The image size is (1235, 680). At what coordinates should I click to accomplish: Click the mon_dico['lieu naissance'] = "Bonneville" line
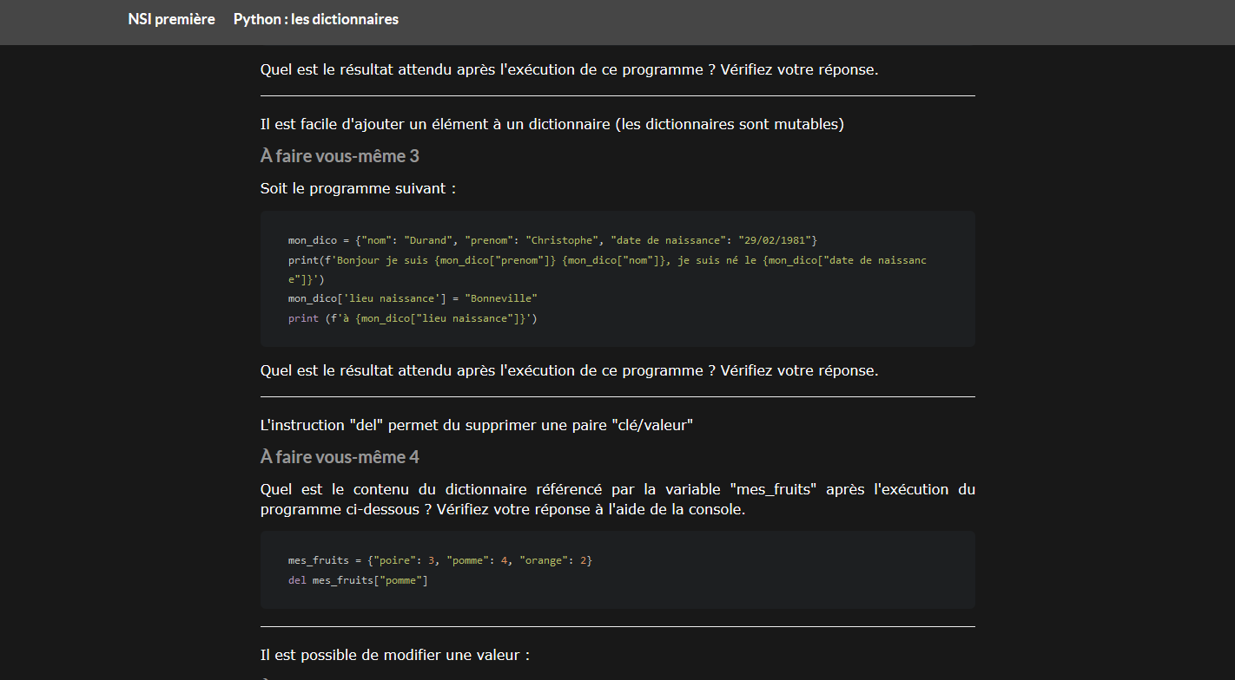tap(413, 298)
